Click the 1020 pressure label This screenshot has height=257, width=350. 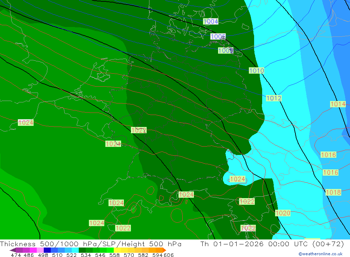283,213
